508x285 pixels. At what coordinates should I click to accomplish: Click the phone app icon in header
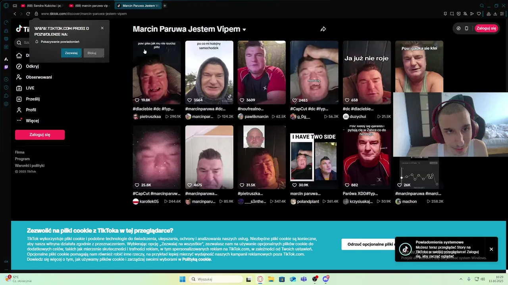pos(466,28)
